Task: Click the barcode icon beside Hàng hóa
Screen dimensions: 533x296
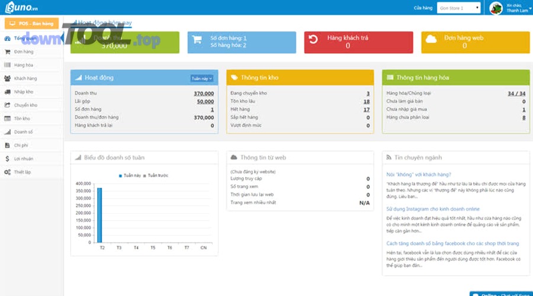Action: tap(7, 65)
